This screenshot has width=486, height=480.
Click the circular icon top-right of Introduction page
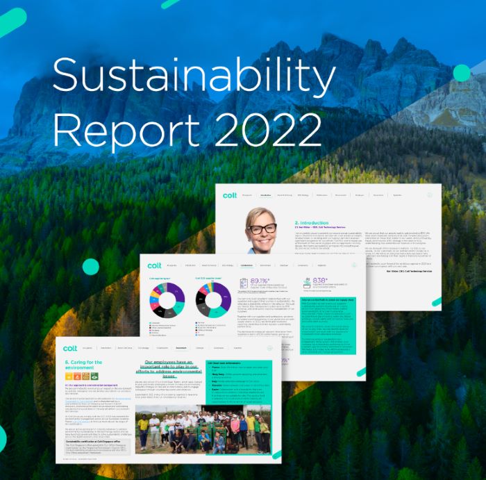[430, 195]
